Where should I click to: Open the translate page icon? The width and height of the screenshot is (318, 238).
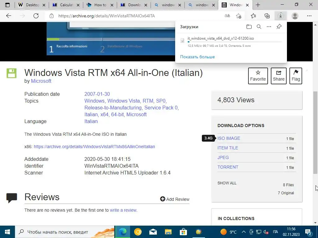pyautogui.click(x=227, y=16)
